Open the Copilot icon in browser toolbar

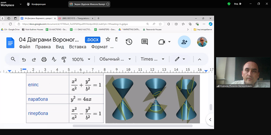tap(210, 24)
